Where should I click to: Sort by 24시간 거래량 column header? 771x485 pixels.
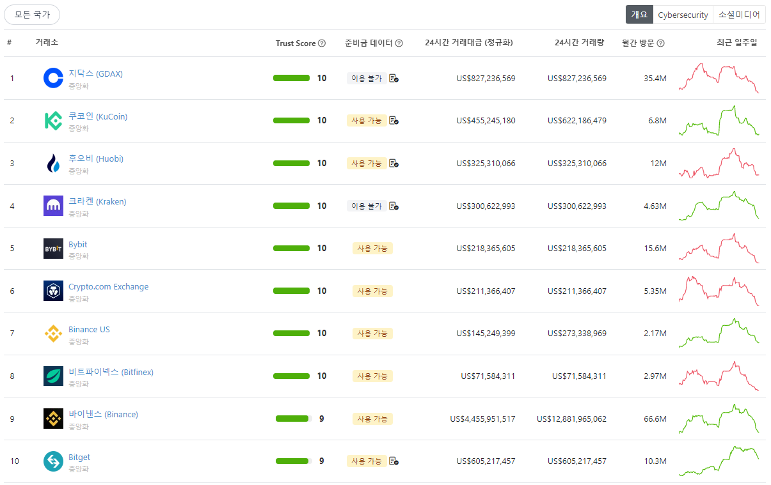579,43
